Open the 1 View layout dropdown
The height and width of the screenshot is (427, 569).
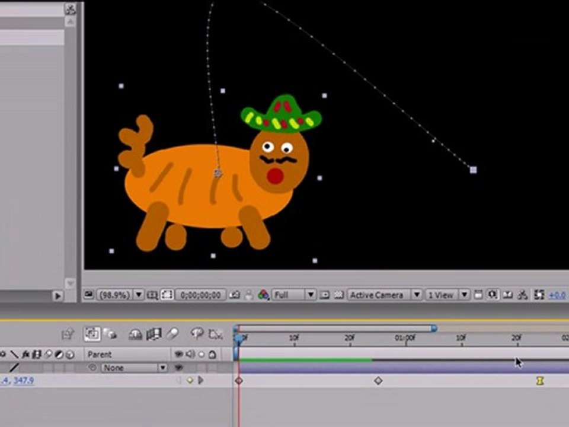coord(447,295)
